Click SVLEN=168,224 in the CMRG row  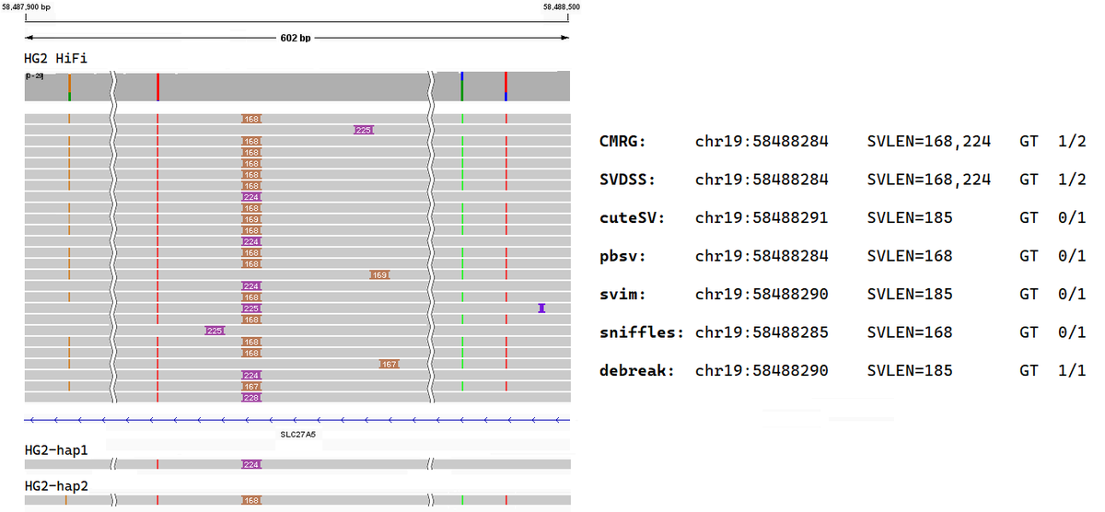(929, 142)
